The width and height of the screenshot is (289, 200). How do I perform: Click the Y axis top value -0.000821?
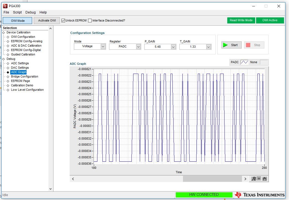(85, 69)
